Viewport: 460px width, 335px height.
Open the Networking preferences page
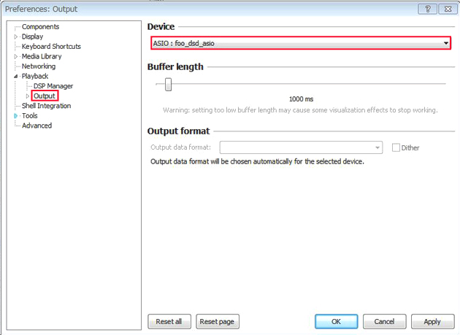click(38, 66)
